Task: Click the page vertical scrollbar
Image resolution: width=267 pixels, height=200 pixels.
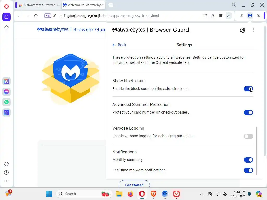Action: (x=265, y=91)
